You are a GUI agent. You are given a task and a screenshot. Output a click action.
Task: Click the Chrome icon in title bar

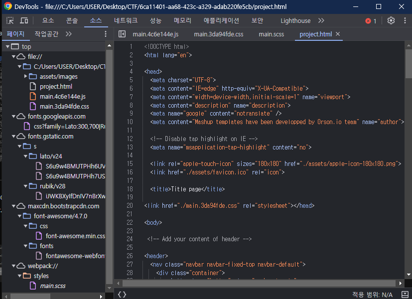coord(8,6)
